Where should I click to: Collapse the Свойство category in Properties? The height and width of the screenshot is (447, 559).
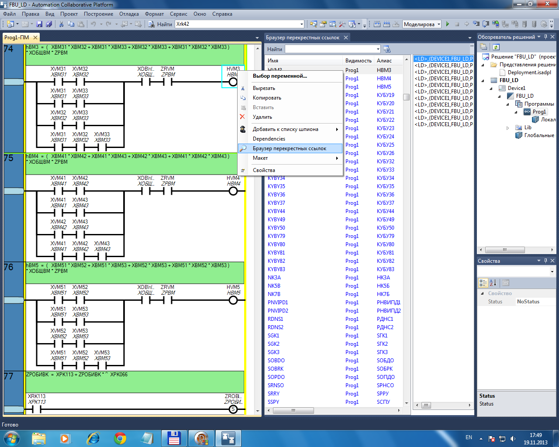tap(482, 293)
